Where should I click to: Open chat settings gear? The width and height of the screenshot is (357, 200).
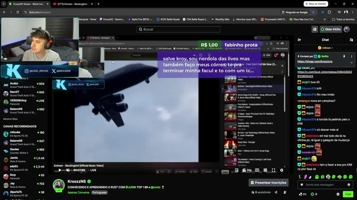coord(338,194)
